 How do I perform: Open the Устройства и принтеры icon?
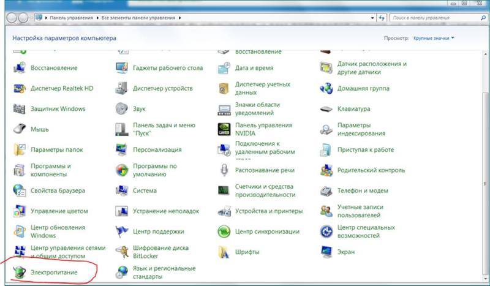pos(224,211)
